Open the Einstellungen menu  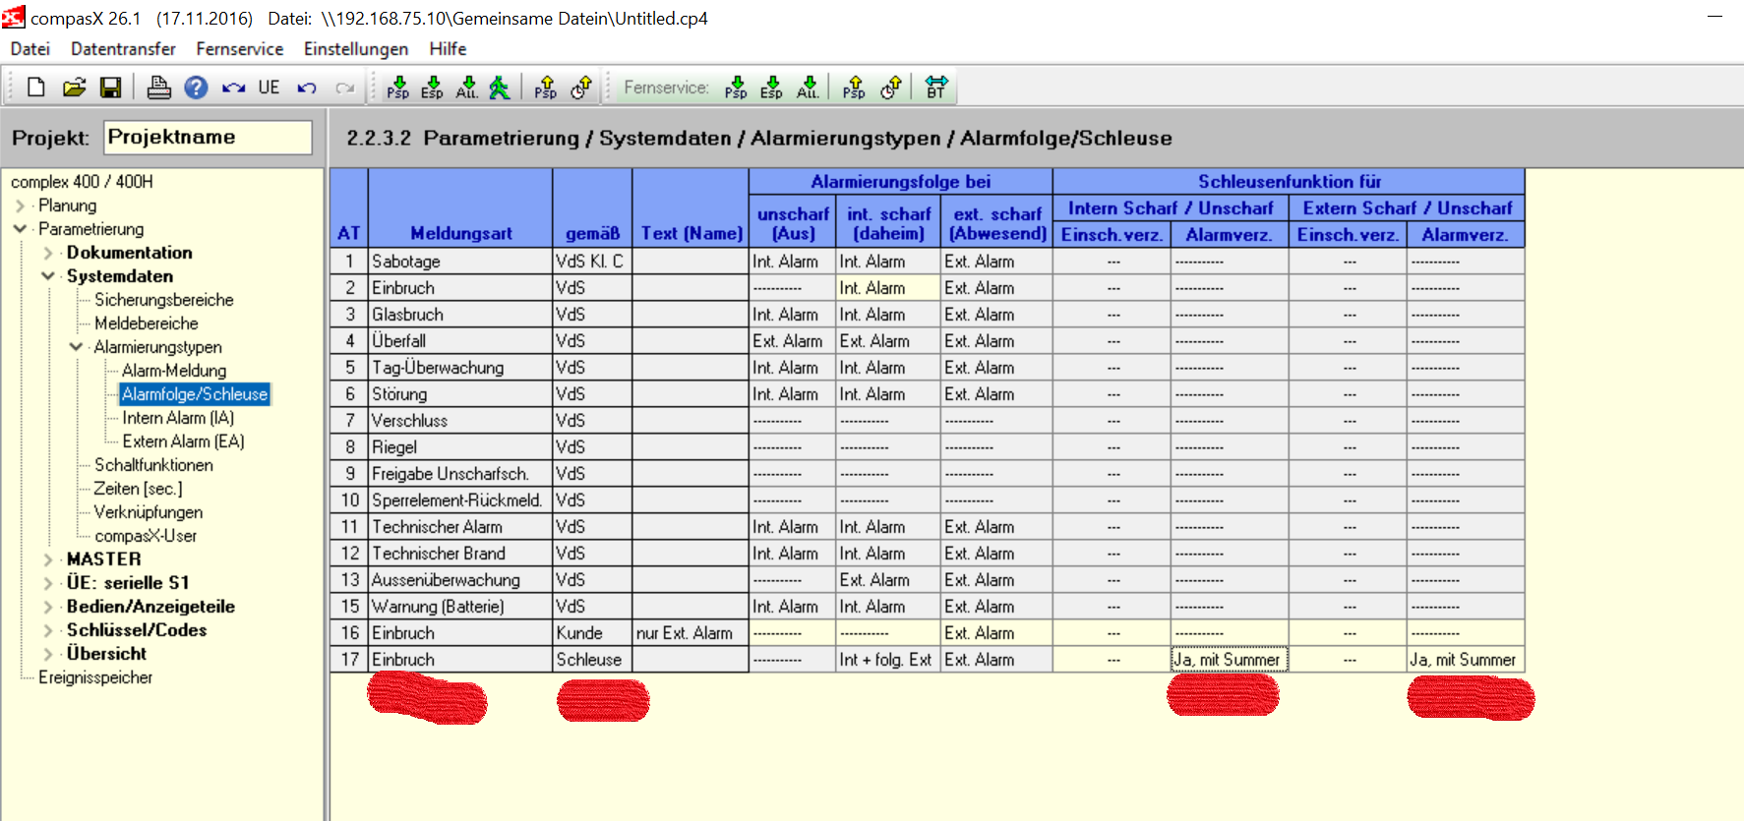355,49
